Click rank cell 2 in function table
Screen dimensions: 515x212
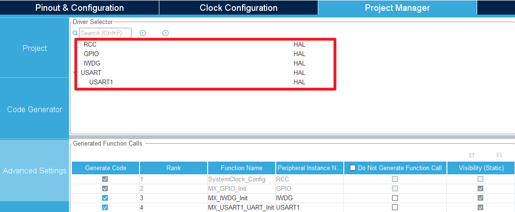click(174, 189)
